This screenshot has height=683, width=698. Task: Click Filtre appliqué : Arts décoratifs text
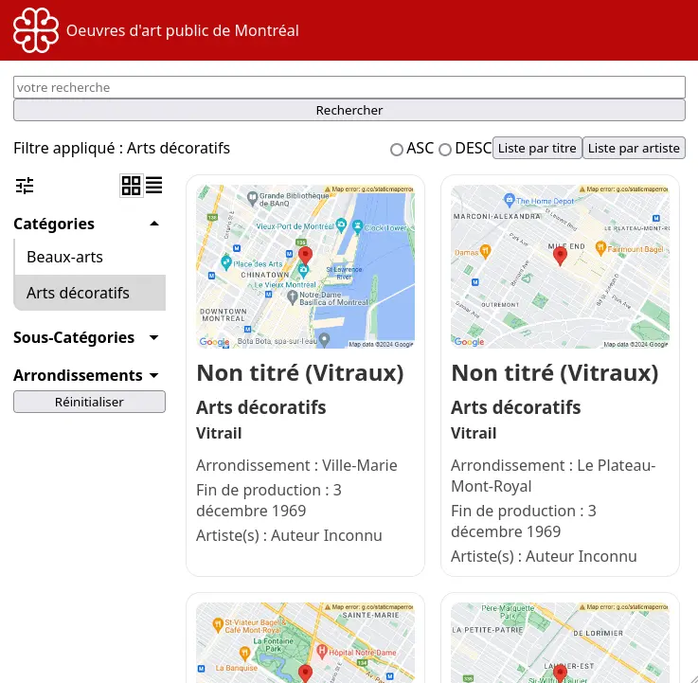(x=121, y=148)
